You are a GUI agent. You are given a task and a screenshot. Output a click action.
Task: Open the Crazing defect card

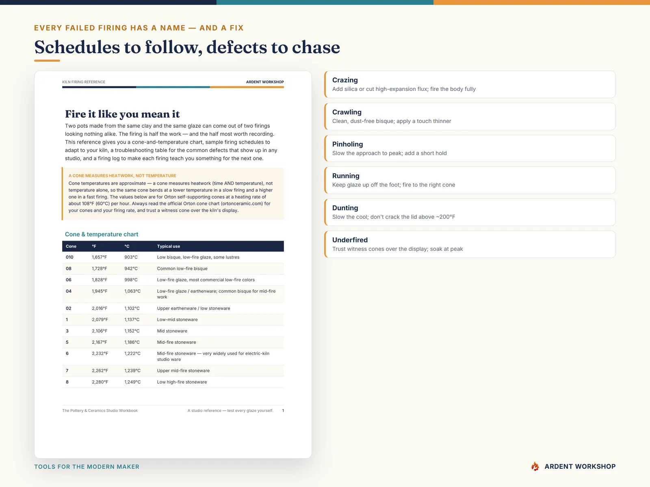pos(470,84)
